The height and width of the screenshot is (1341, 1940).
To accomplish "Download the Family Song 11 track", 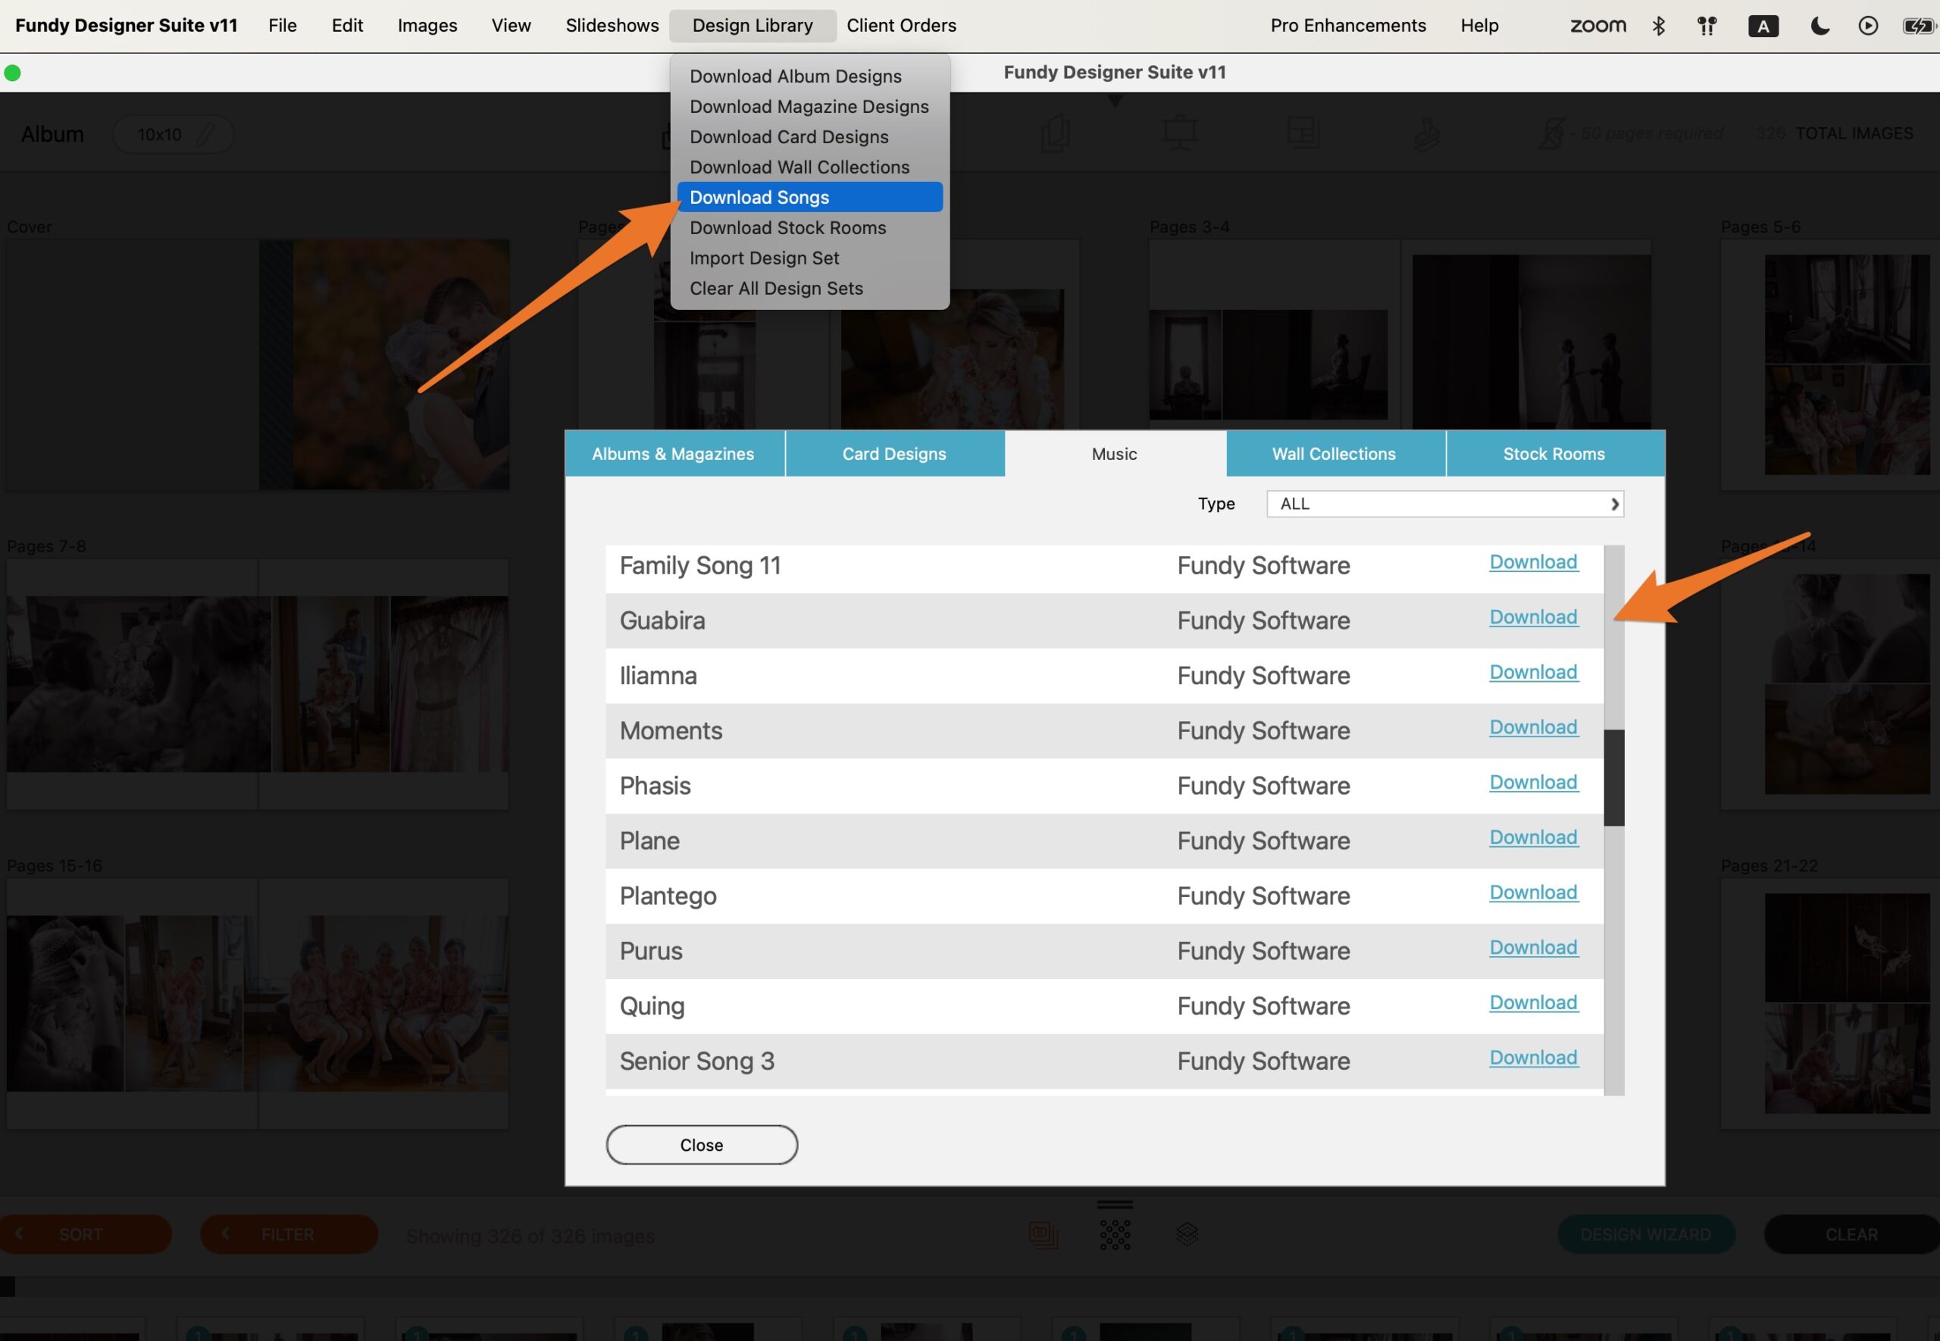I will [x=1533, y=562].
